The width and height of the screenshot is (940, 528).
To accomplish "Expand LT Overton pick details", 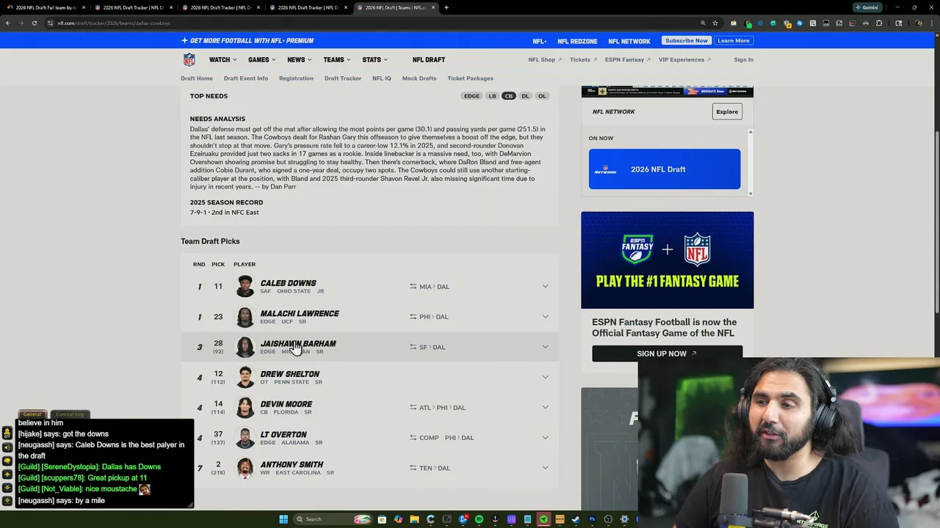I will [545, 438].
